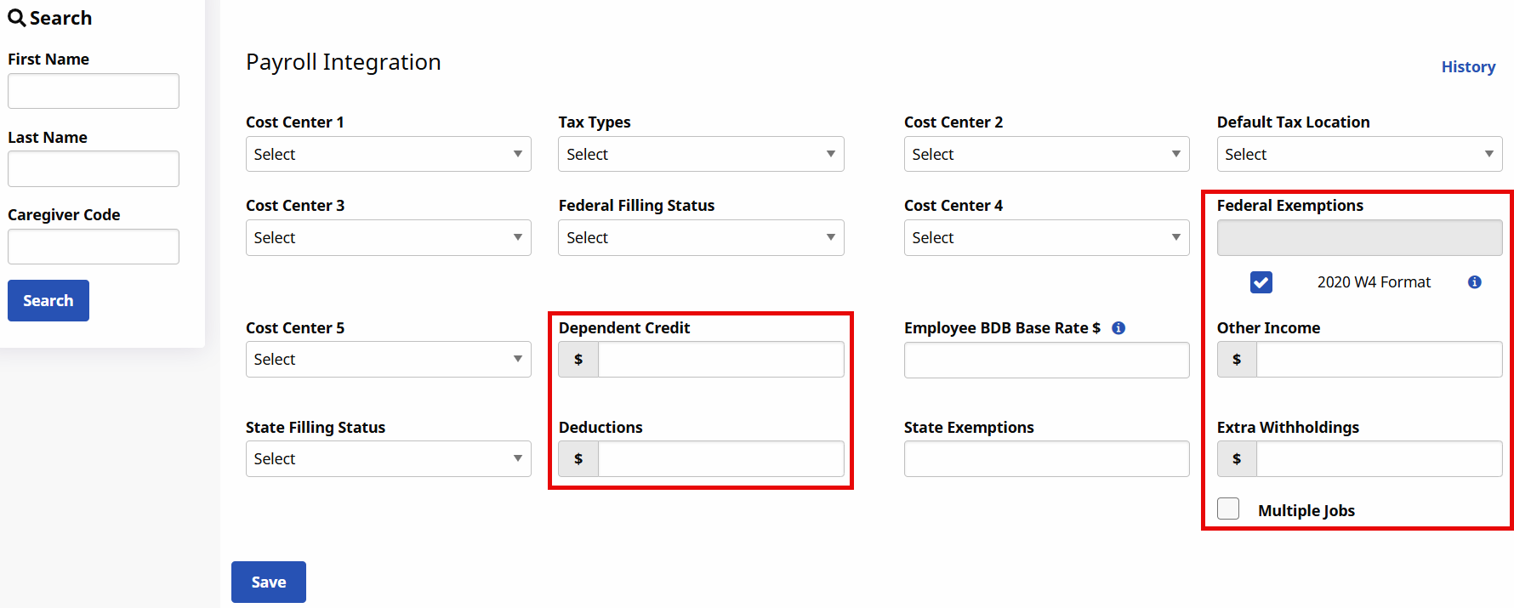Click into the Caregiver Code field
The height and width of the screenshot is (608, 1514).
94,247
